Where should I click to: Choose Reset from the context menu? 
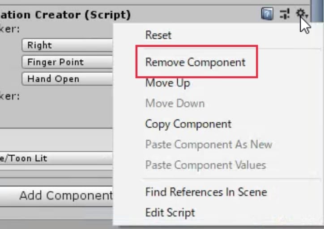(x=158, y=35)
